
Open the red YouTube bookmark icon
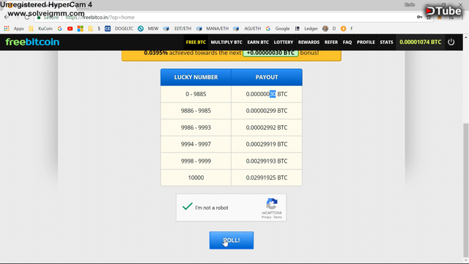point(70,29)
